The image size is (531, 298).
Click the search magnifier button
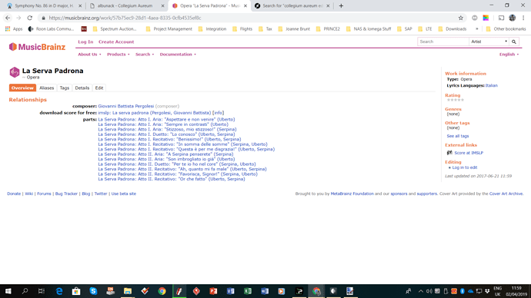(x=514, y=41)
